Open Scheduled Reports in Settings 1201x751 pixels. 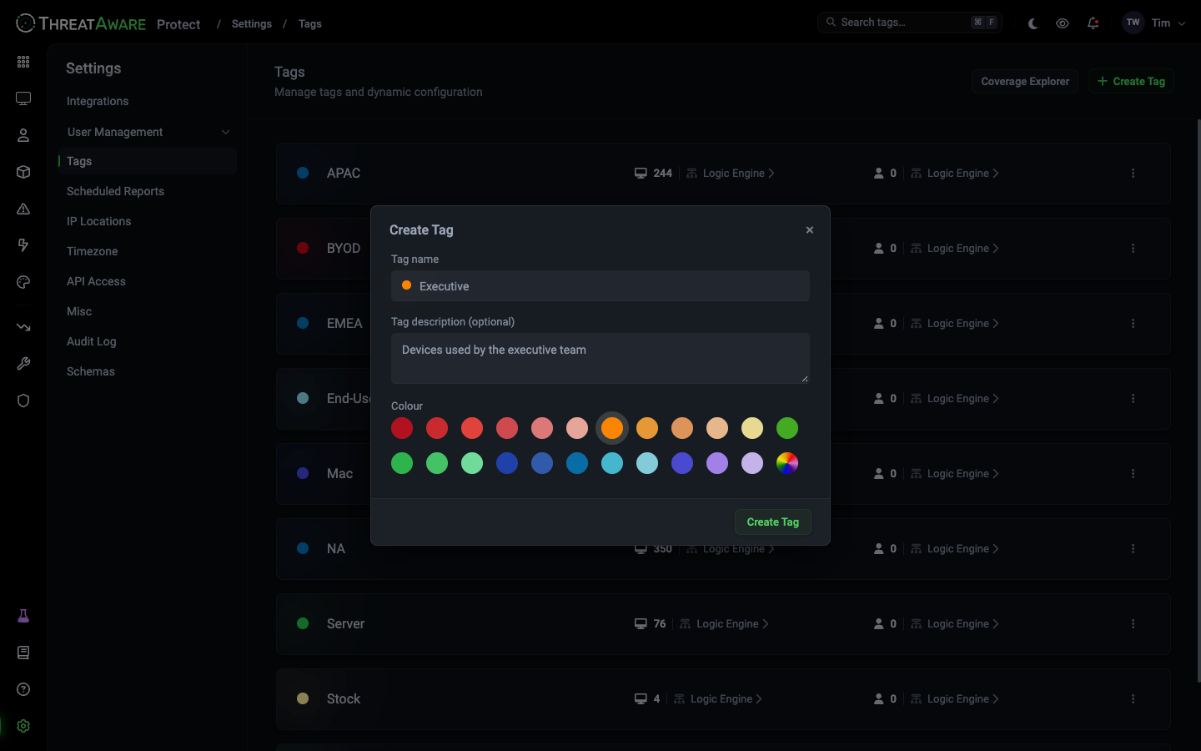(115, 191)
